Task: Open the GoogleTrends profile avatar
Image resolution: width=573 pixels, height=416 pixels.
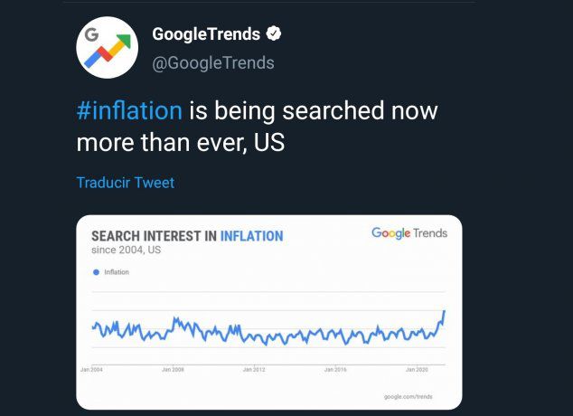Action: click(x=107, y=48)
